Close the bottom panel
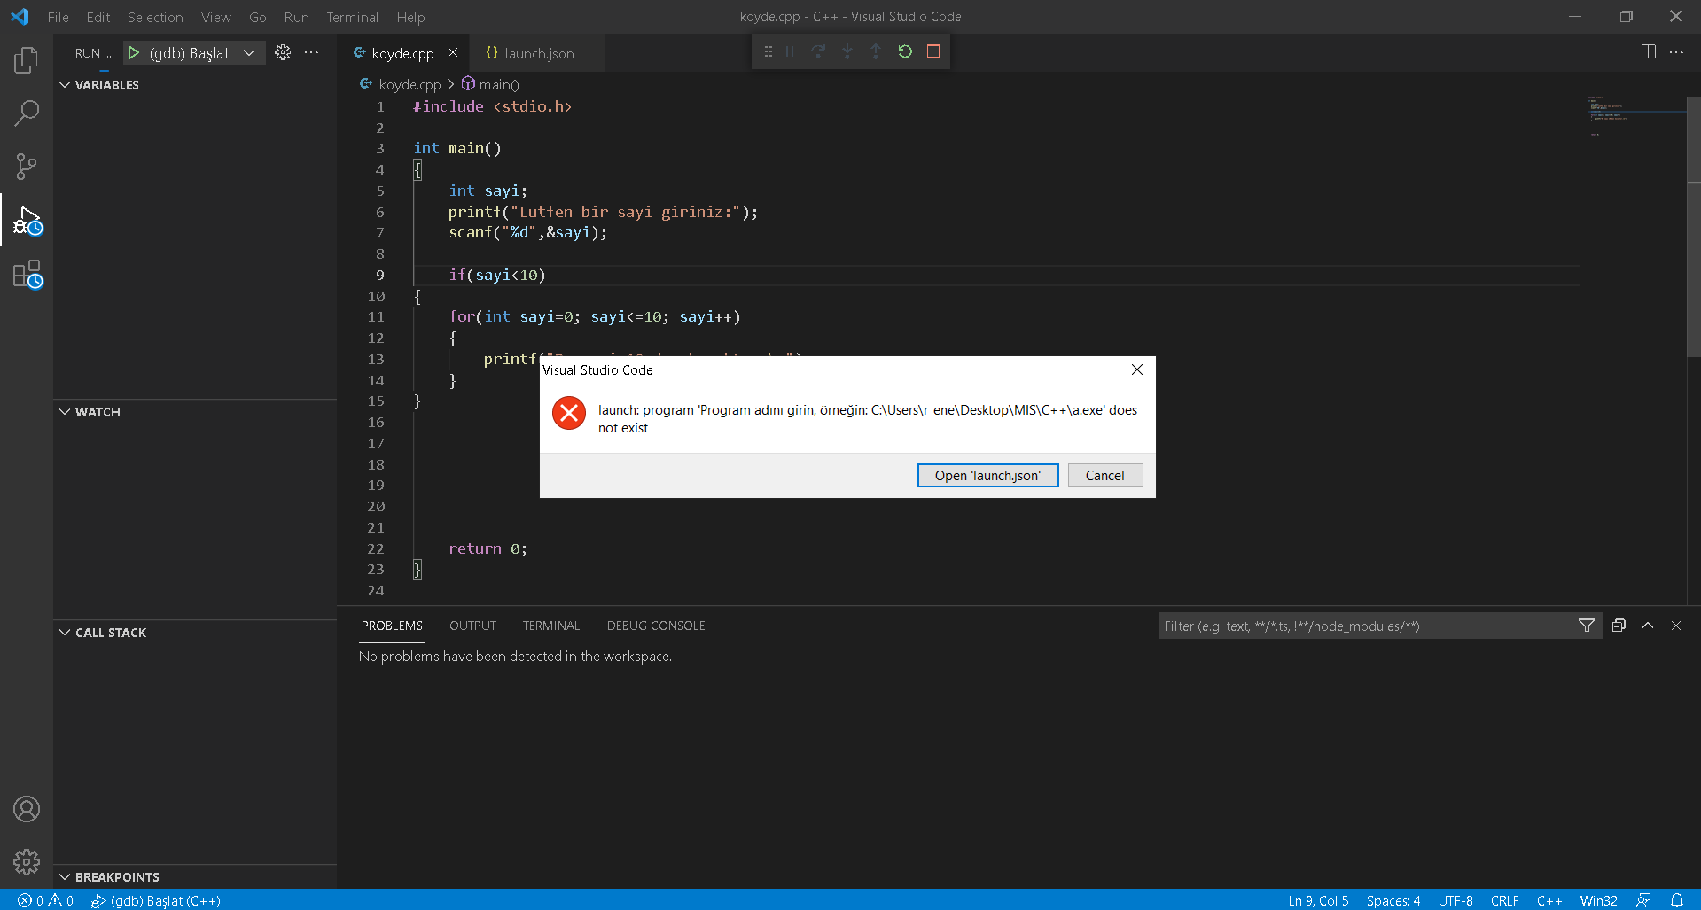The image size is (1701, 910). [1676, 626]
